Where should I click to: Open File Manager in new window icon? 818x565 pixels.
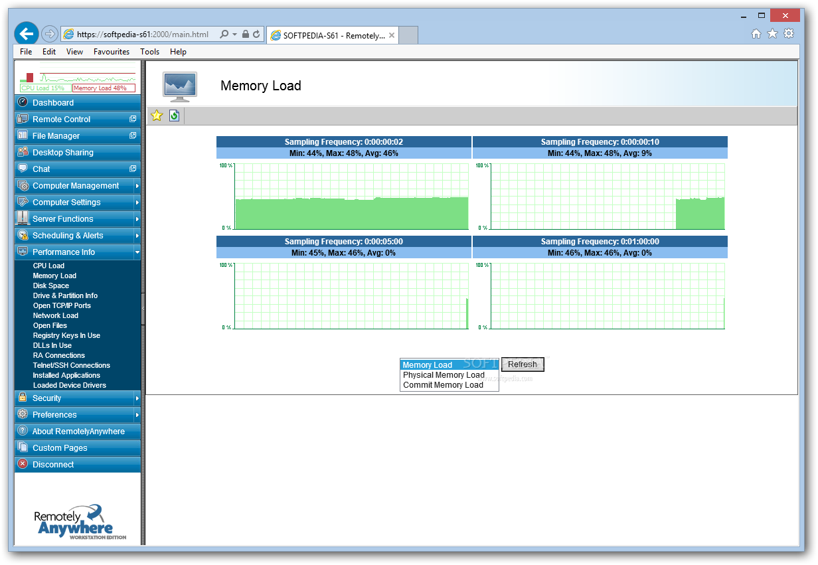pyautogui.click(x=133, y=135)
